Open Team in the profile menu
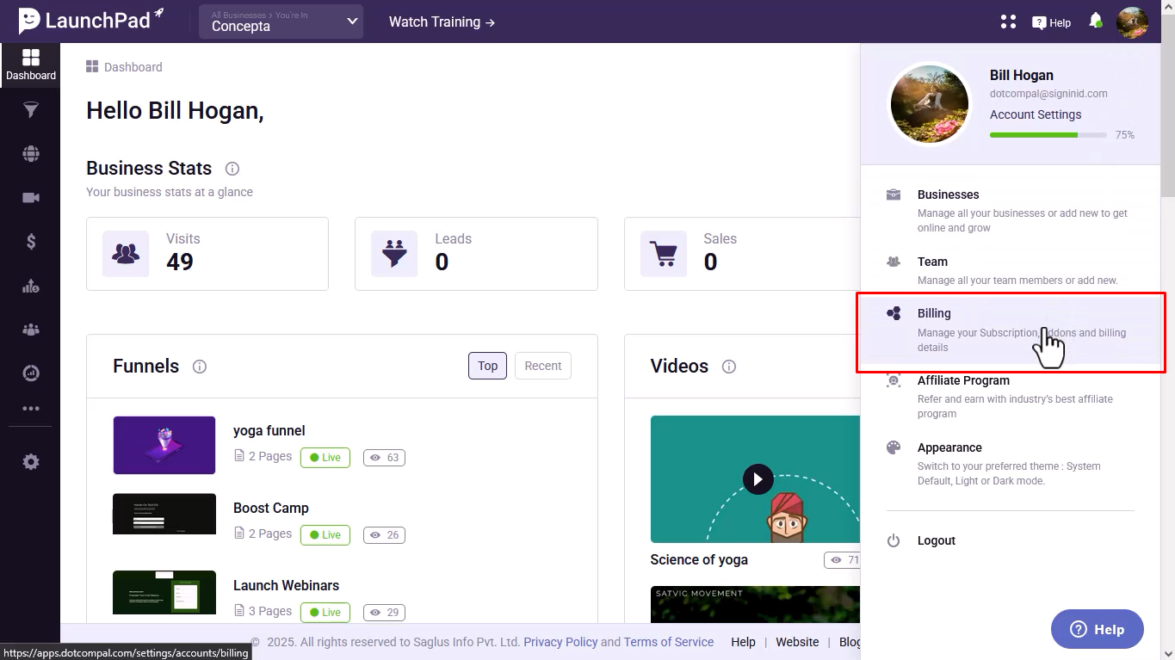 [x=1011, y=270]
